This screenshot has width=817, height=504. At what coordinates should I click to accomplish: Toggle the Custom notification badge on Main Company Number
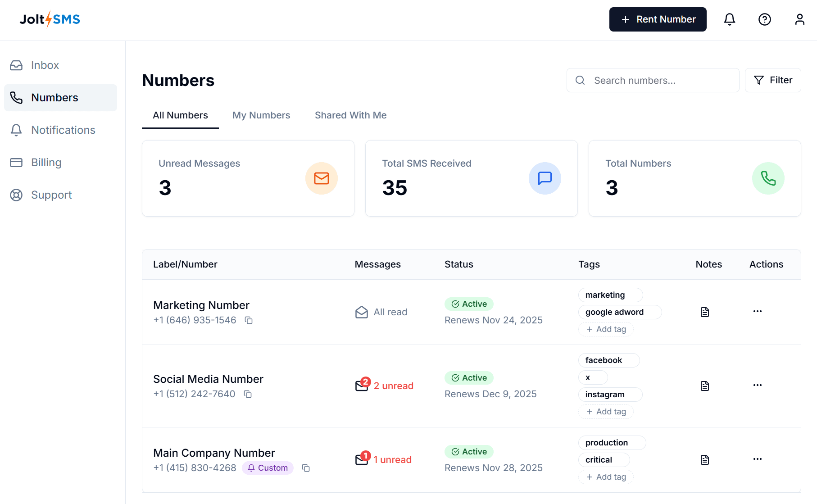tap(268, 468)
